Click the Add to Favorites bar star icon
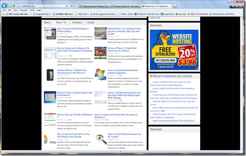246x156 pixels. [3, 14]
